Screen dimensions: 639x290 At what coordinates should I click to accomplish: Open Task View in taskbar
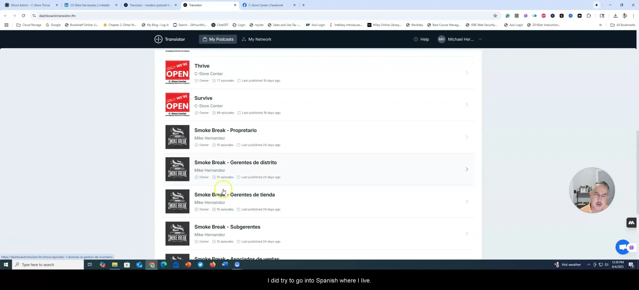click(x=90, y=264)
